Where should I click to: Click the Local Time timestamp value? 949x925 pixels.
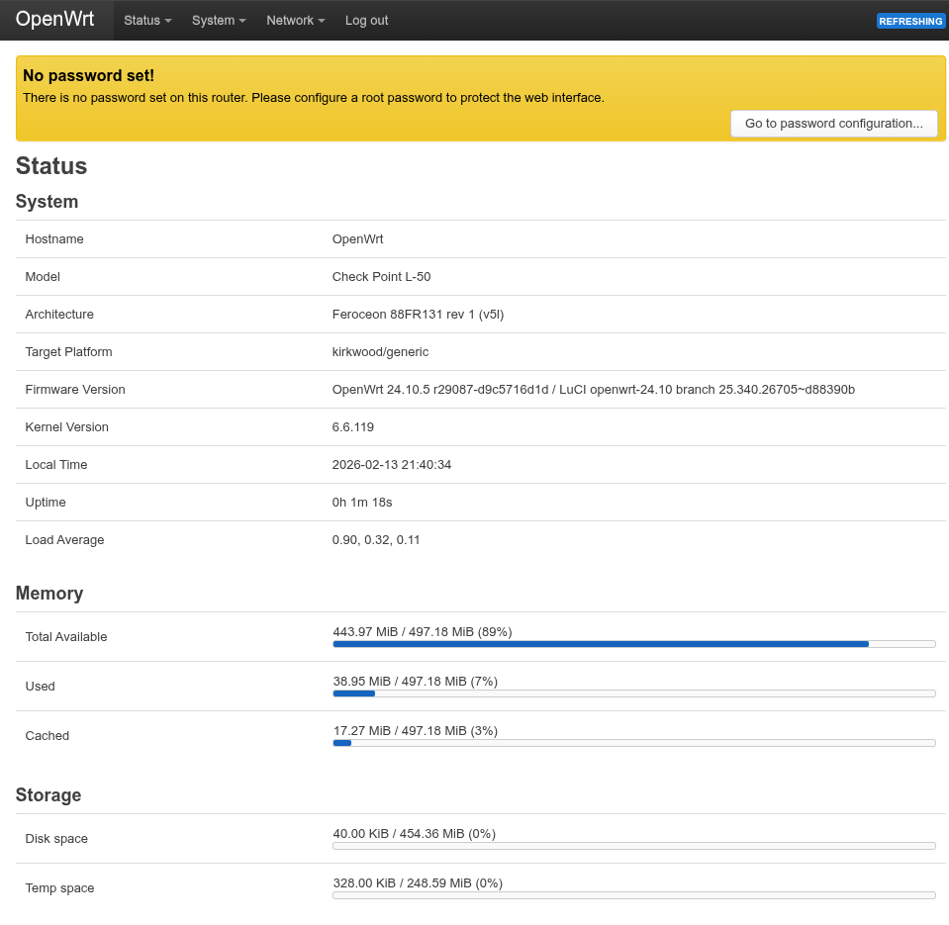click(392, 465)
